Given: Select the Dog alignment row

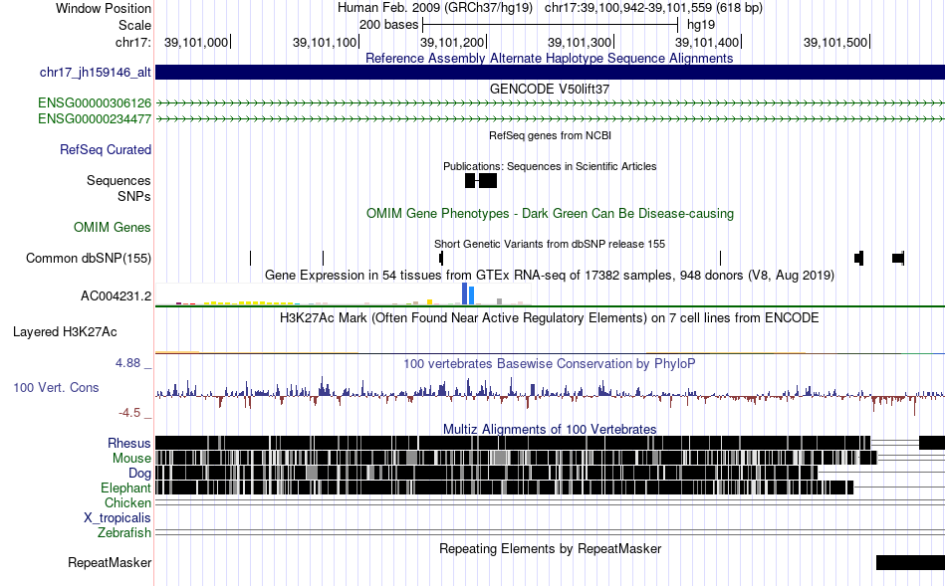Looking at the screenshot, I should click(551, 472).
